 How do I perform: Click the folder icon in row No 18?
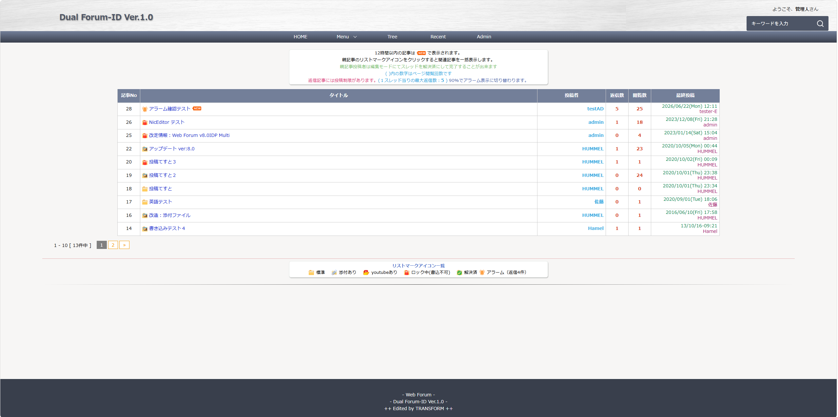[145, 189]
